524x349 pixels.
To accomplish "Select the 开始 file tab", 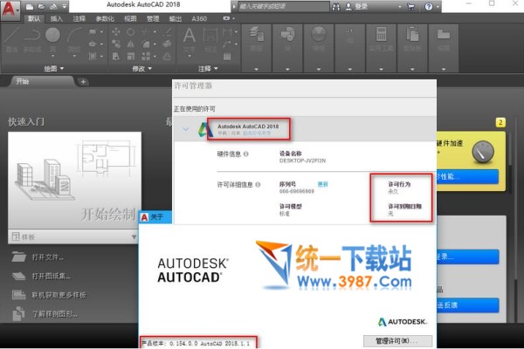I will click(43, 81).
